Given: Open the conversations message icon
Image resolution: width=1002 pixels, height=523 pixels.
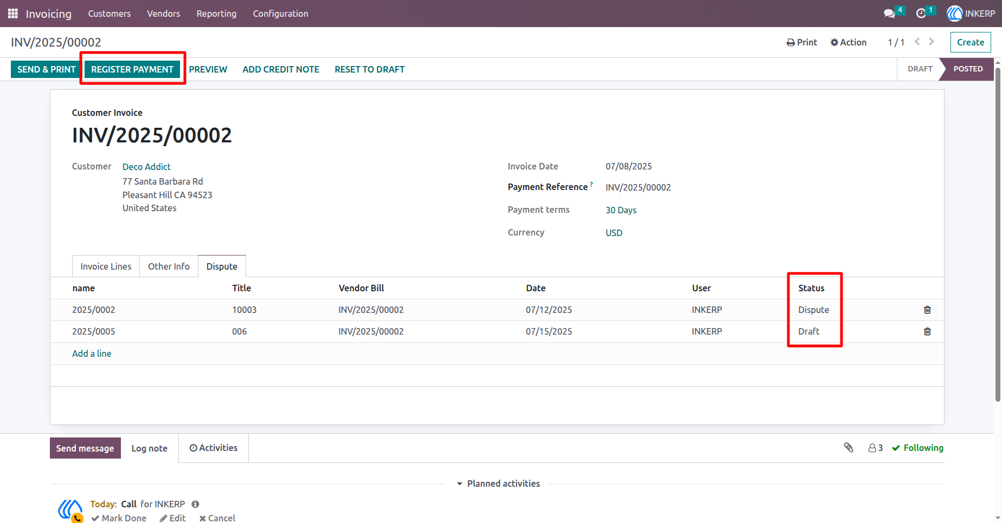Looking at the screenshot, I should pos(889,14).
